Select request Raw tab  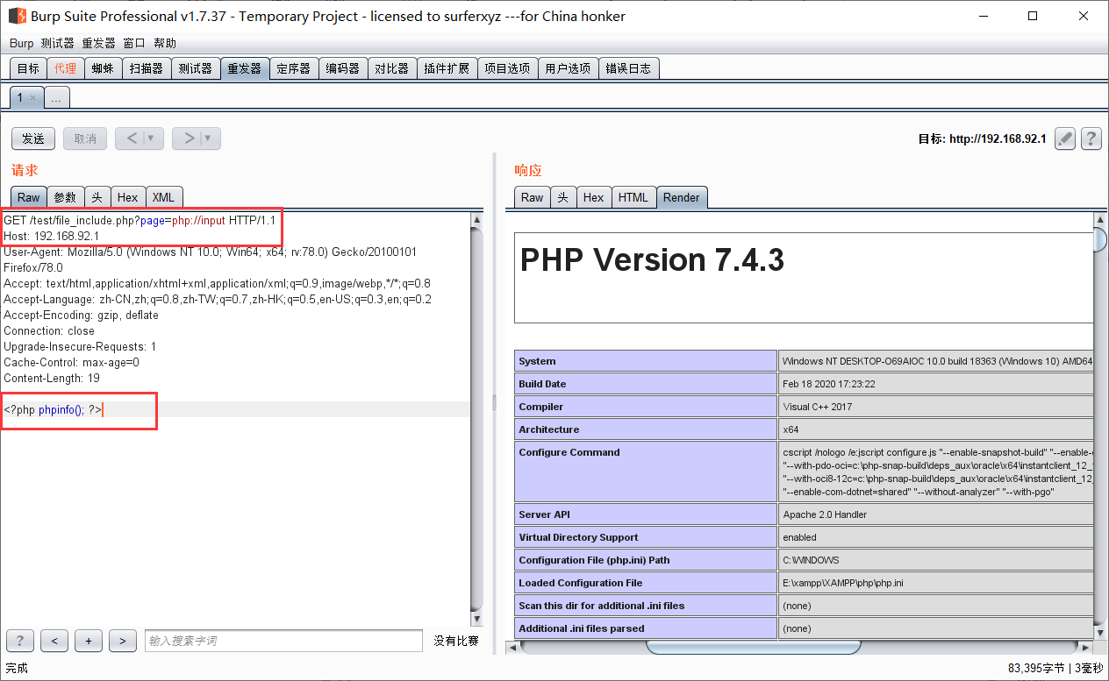point(29,197)
